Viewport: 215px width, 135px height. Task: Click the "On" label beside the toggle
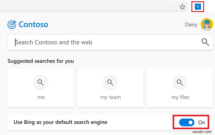click(201, 122)
